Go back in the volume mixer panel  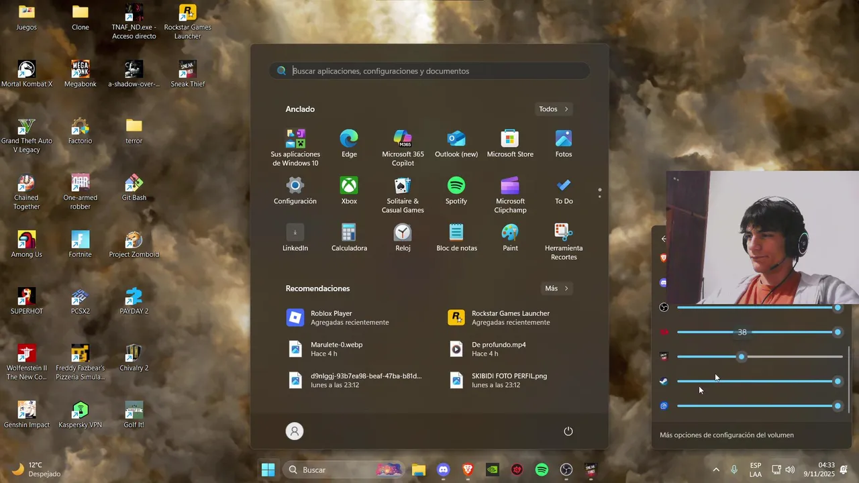(664, 239)
